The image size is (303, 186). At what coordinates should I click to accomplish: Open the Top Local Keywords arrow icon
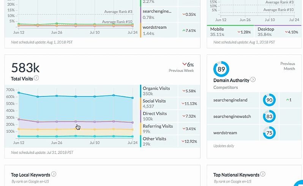pos(54,174)
